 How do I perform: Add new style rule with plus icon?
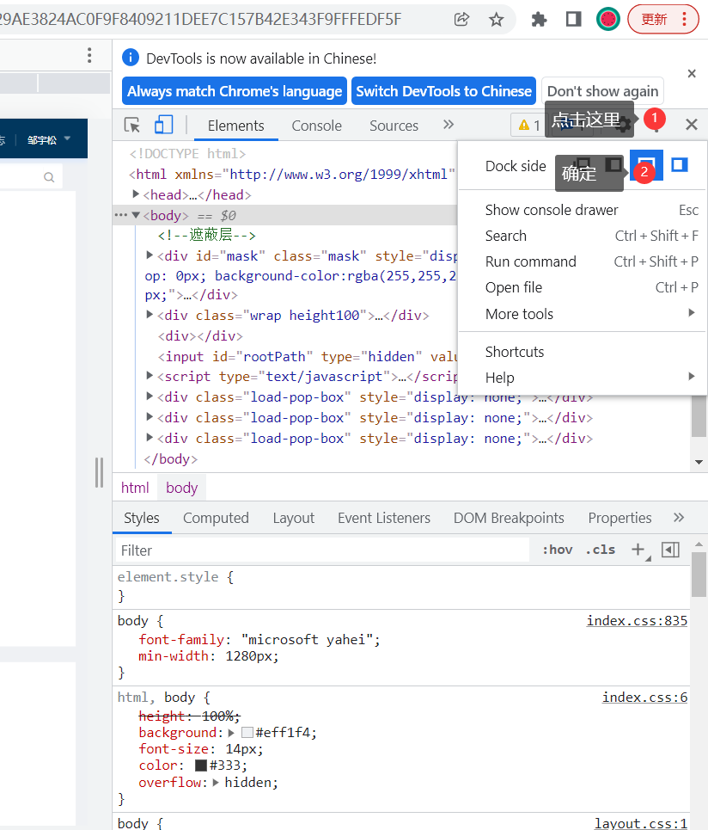[638, 550]
